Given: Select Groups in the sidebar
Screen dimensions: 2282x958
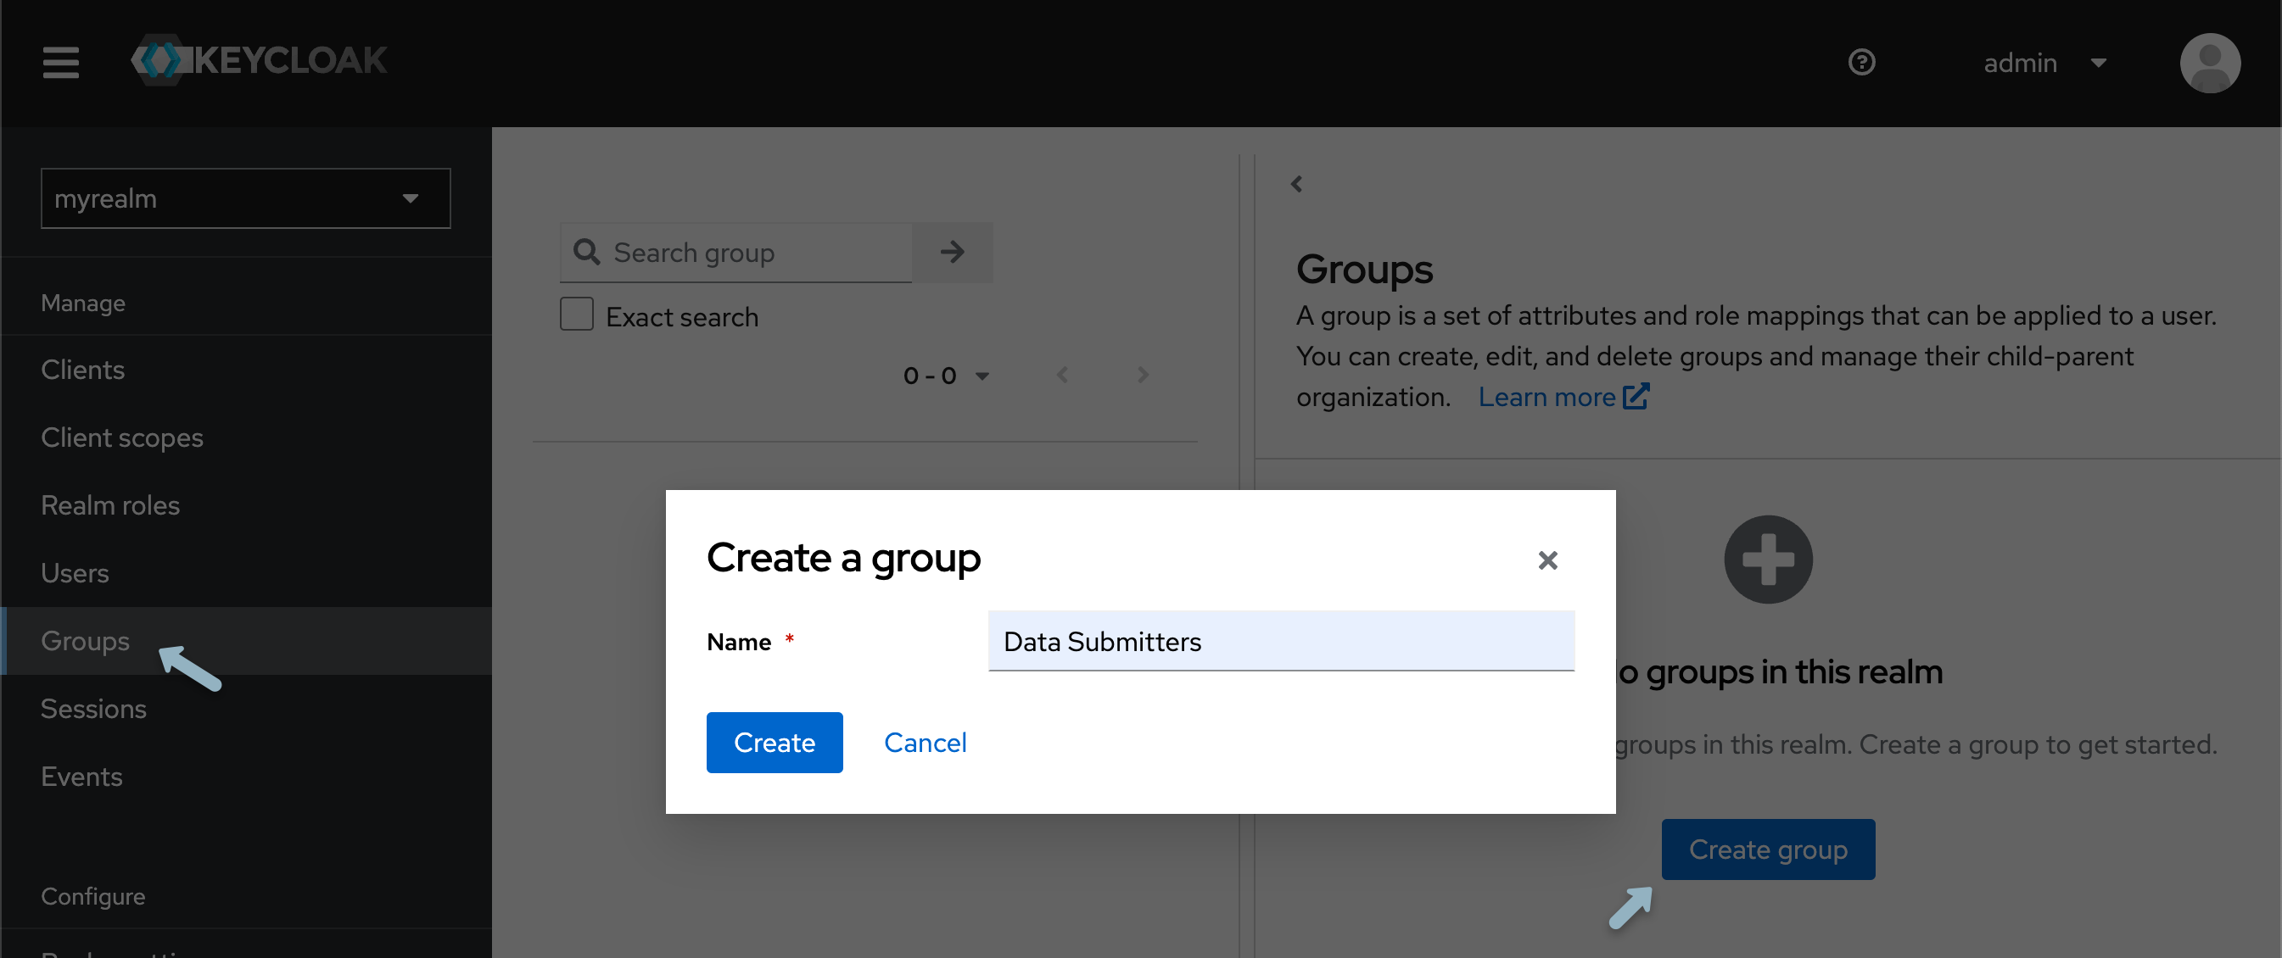Looking at the screenshot, I should tap(84, 641).
